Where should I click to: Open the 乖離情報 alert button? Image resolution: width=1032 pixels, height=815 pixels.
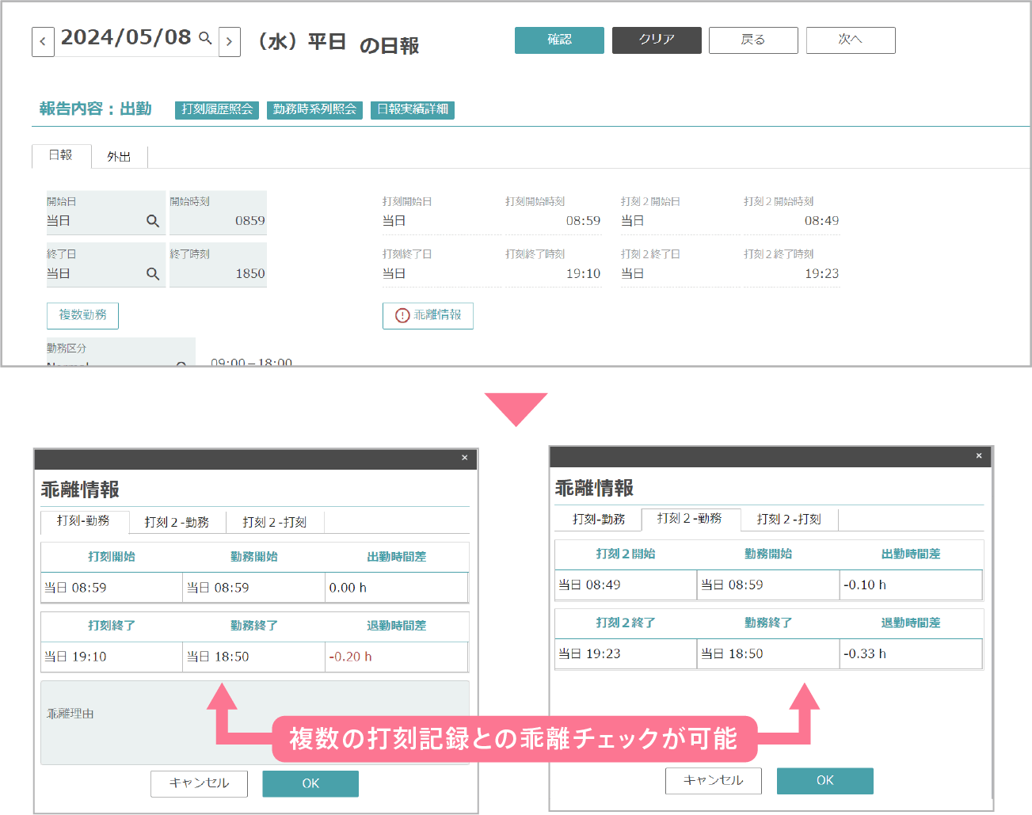428,315
